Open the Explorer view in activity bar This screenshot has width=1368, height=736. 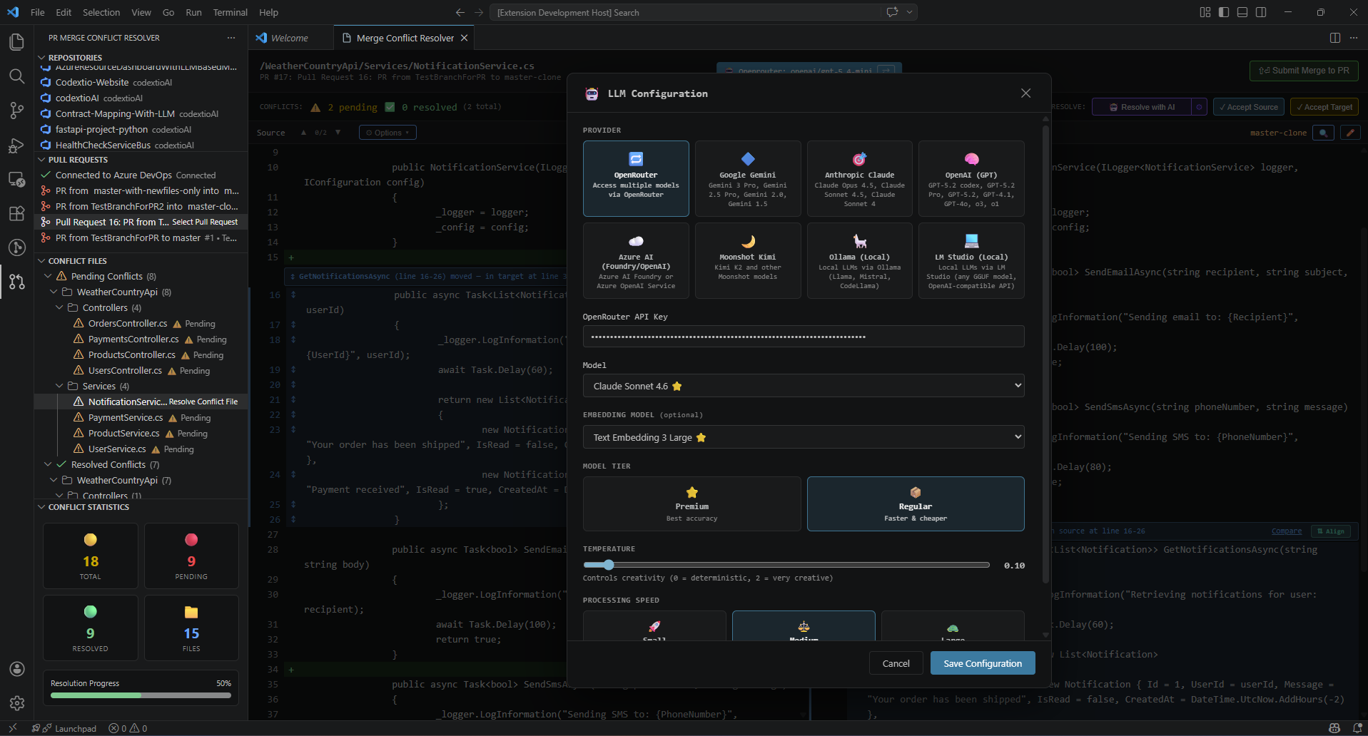coord(16,42)
